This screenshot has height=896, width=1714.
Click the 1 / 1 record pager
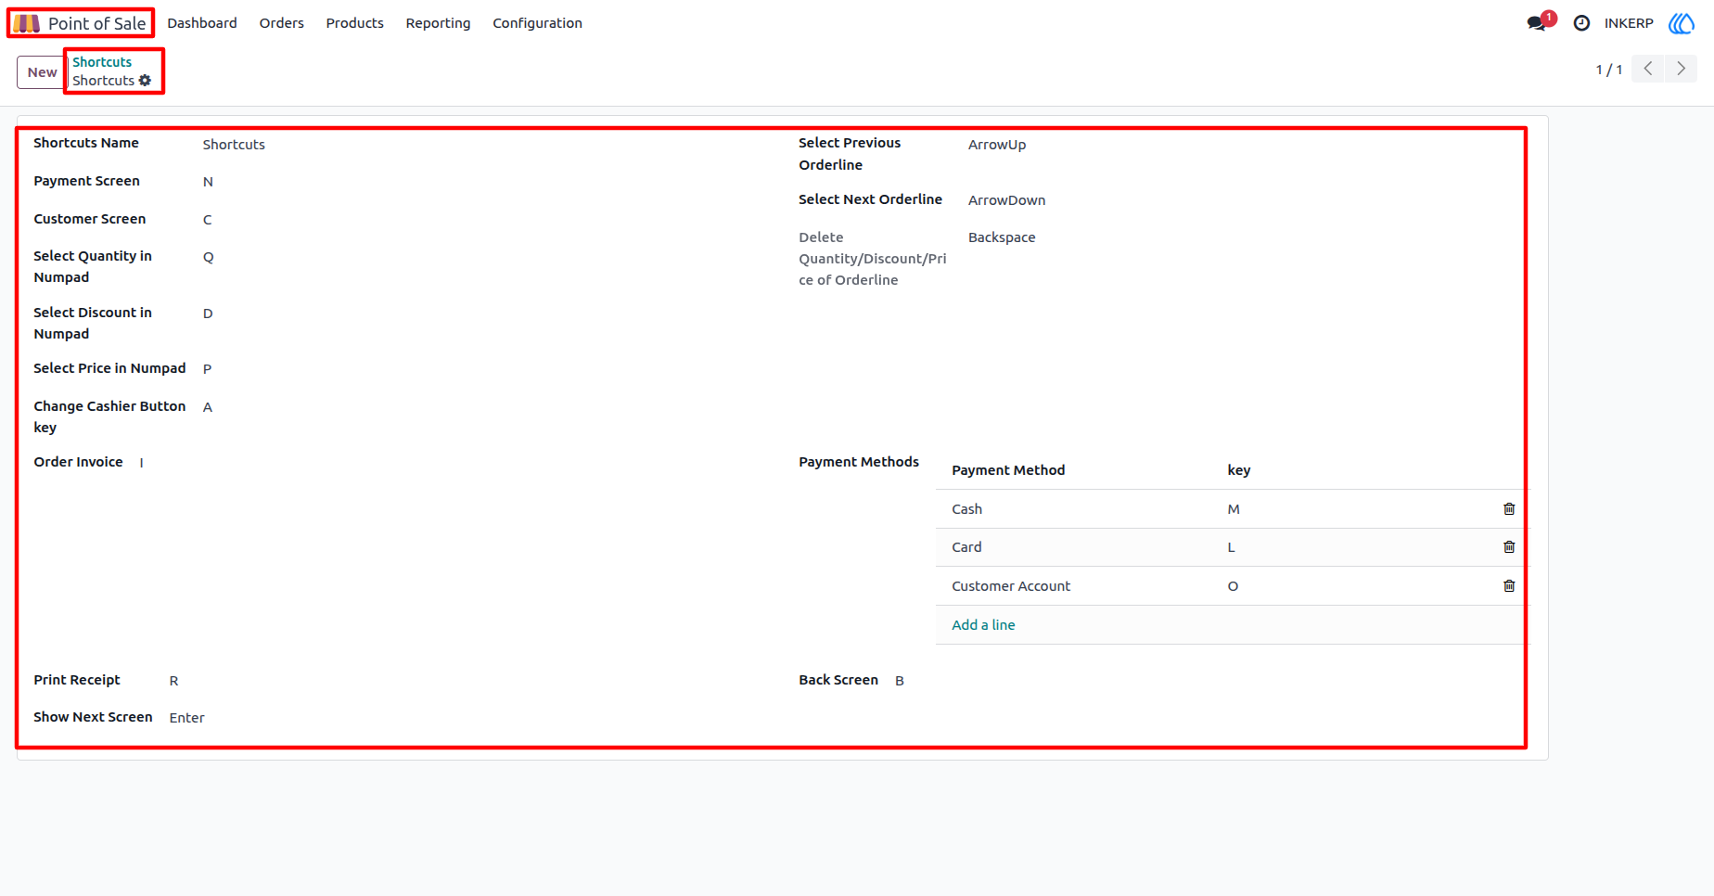(x=1609, y=70)
